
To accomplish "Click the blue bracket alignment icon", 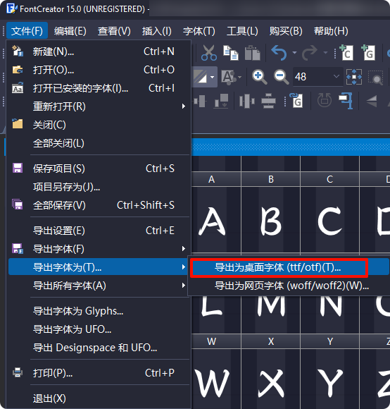I will (346, 100).
